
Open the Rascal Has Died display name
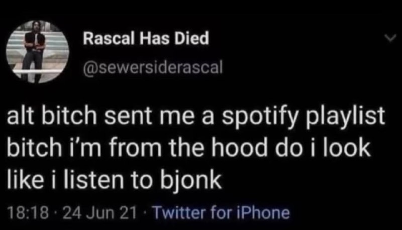(x=146, y=39)
